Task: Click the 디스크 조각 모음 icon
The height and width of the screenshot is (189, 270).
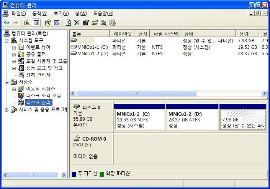Action: coord(21,96)
